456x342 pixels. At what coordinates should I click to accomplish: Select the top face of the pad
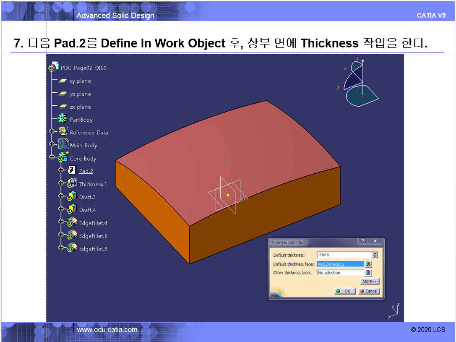(x=252, y=138)
